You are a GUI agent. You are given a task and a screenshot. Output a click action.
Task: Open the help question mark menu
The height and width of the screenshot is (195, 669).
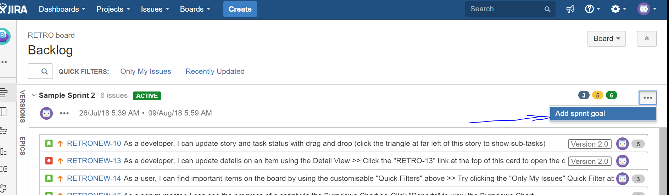click(592, 9)
